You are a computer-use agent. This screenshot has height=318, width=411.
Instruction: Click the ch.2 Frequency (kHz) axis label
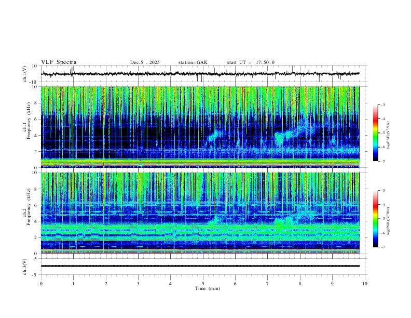[27, 207]
